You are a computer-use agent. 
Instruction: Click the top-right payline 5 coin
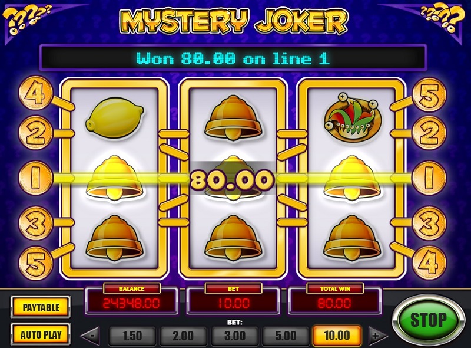430,95
